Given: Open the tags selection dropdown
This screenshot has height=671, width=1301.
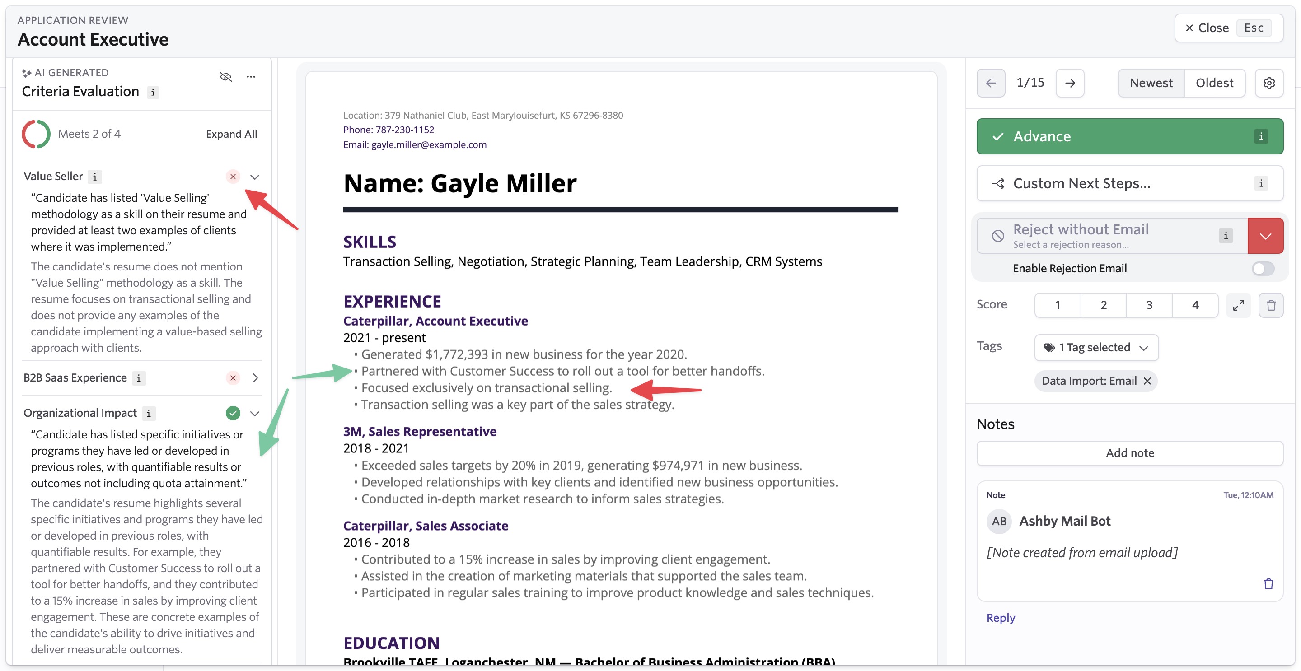Looking at the screenshot, I should 1096,347.
